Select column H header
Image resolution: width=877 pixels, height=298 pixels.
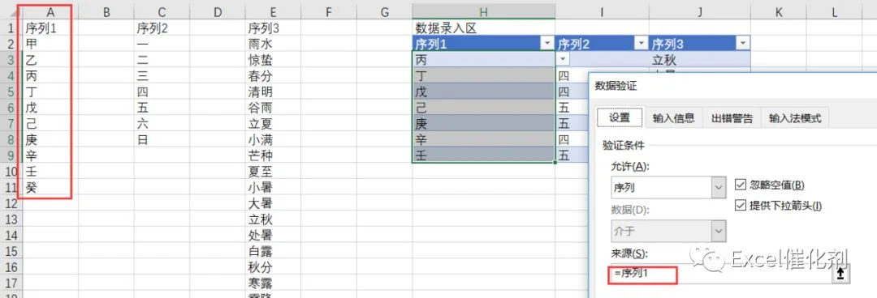(x=483, y=11)
